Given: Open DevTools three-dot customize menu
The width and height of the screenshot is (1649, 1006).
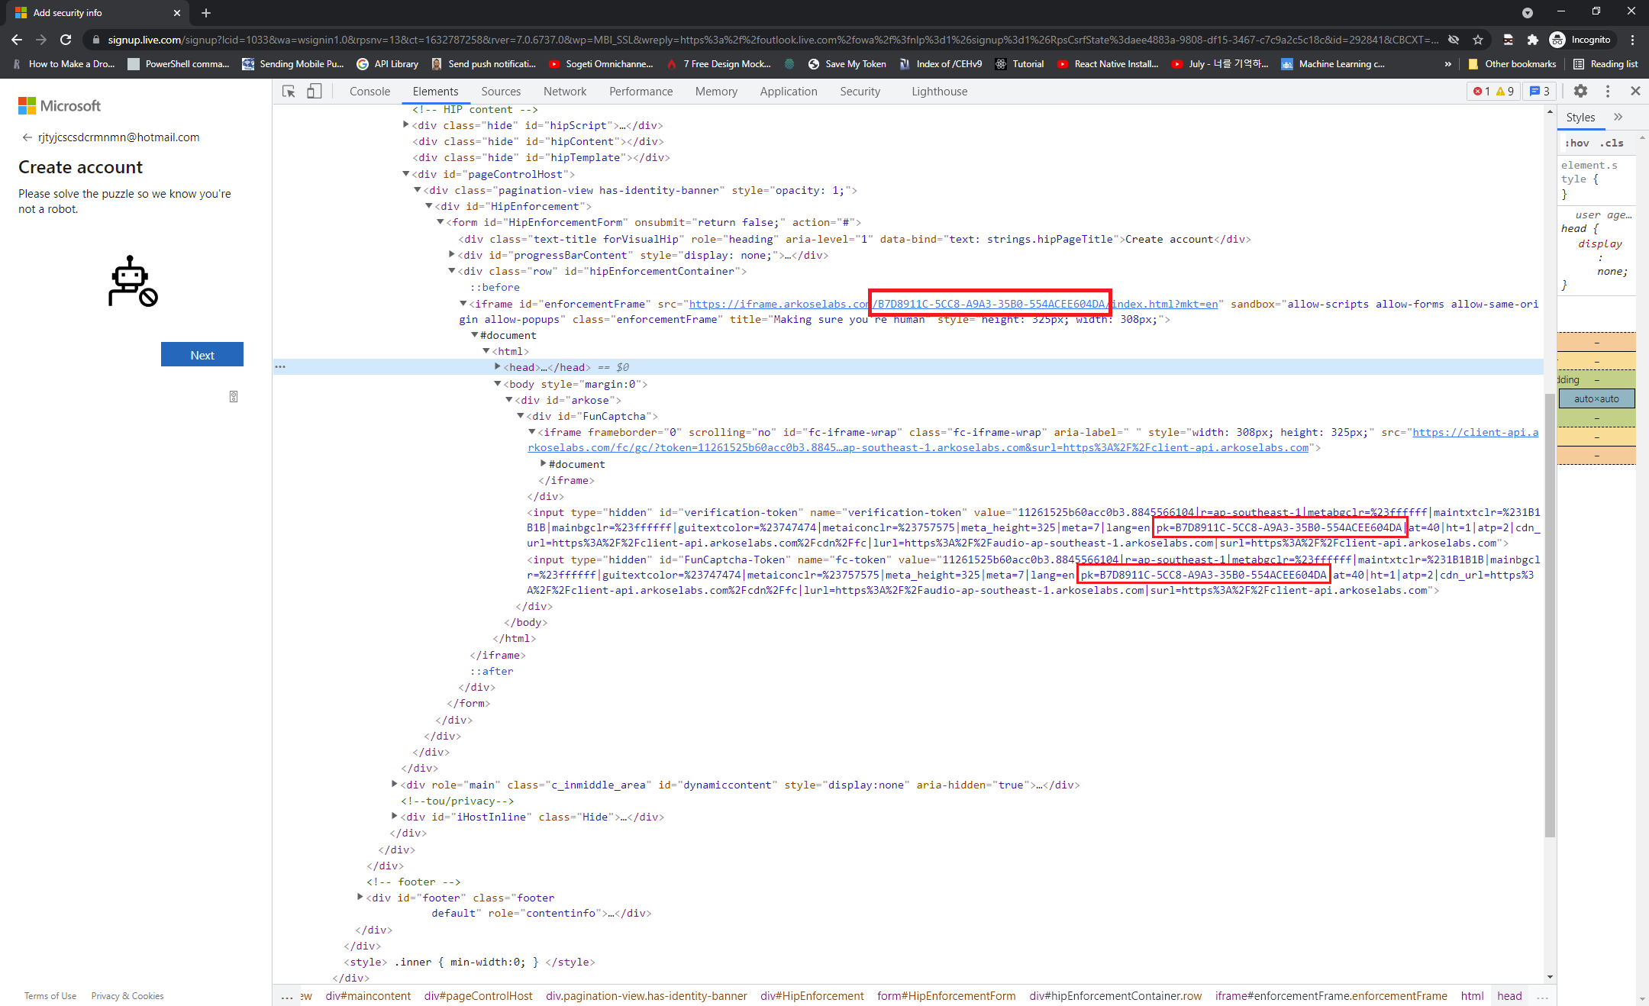Looking at the screenshot, I should (x=1608, y=91).
